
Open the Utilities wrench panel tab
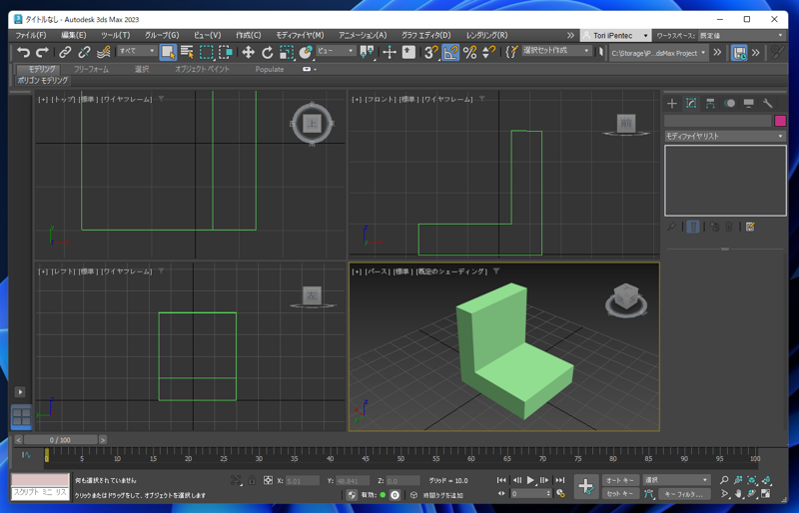click(x=768, y=104)
